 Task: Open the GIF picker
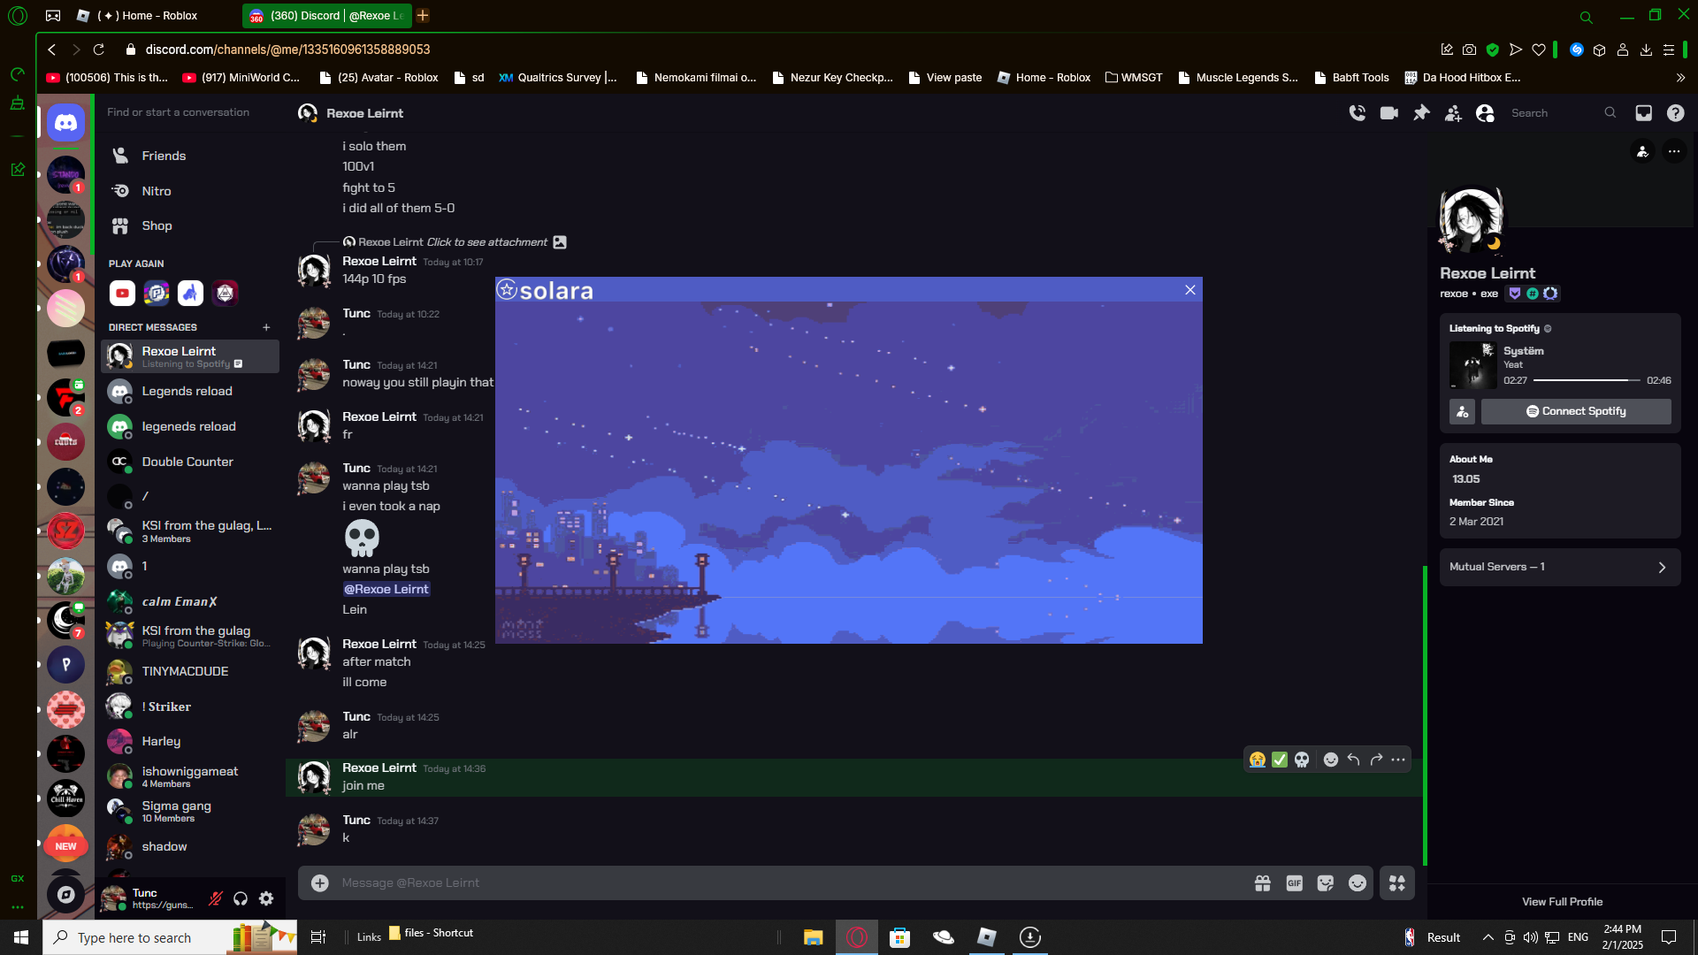click(1294, 883)
